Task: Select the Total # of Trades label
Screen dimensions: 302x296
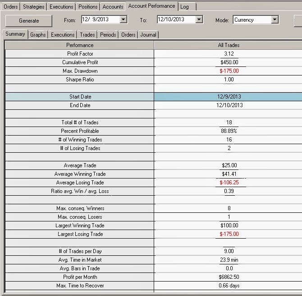Action: point(80,122)
